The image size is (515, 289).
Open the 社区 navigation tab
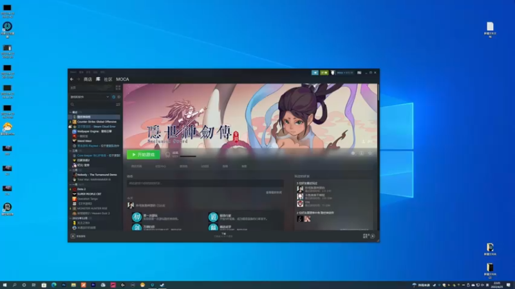(x=108, y=79)
